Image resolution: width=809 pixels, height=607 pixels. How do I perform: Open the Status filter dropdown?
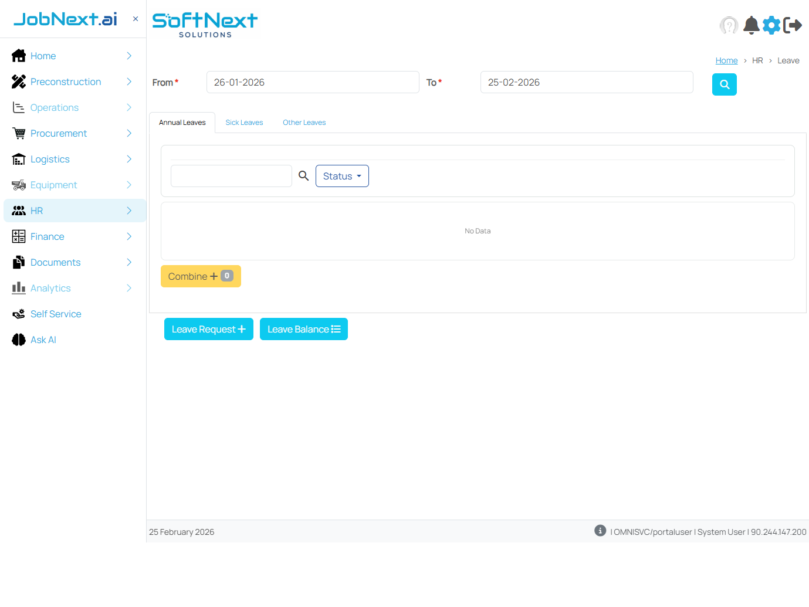(342, 175)
